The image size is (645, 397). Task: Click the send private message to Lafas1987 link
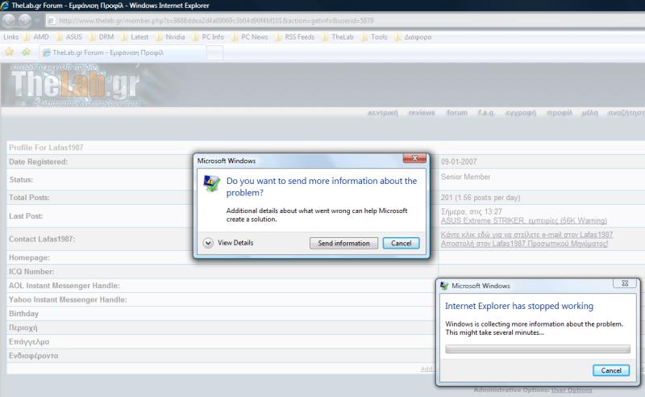[524, 244]
